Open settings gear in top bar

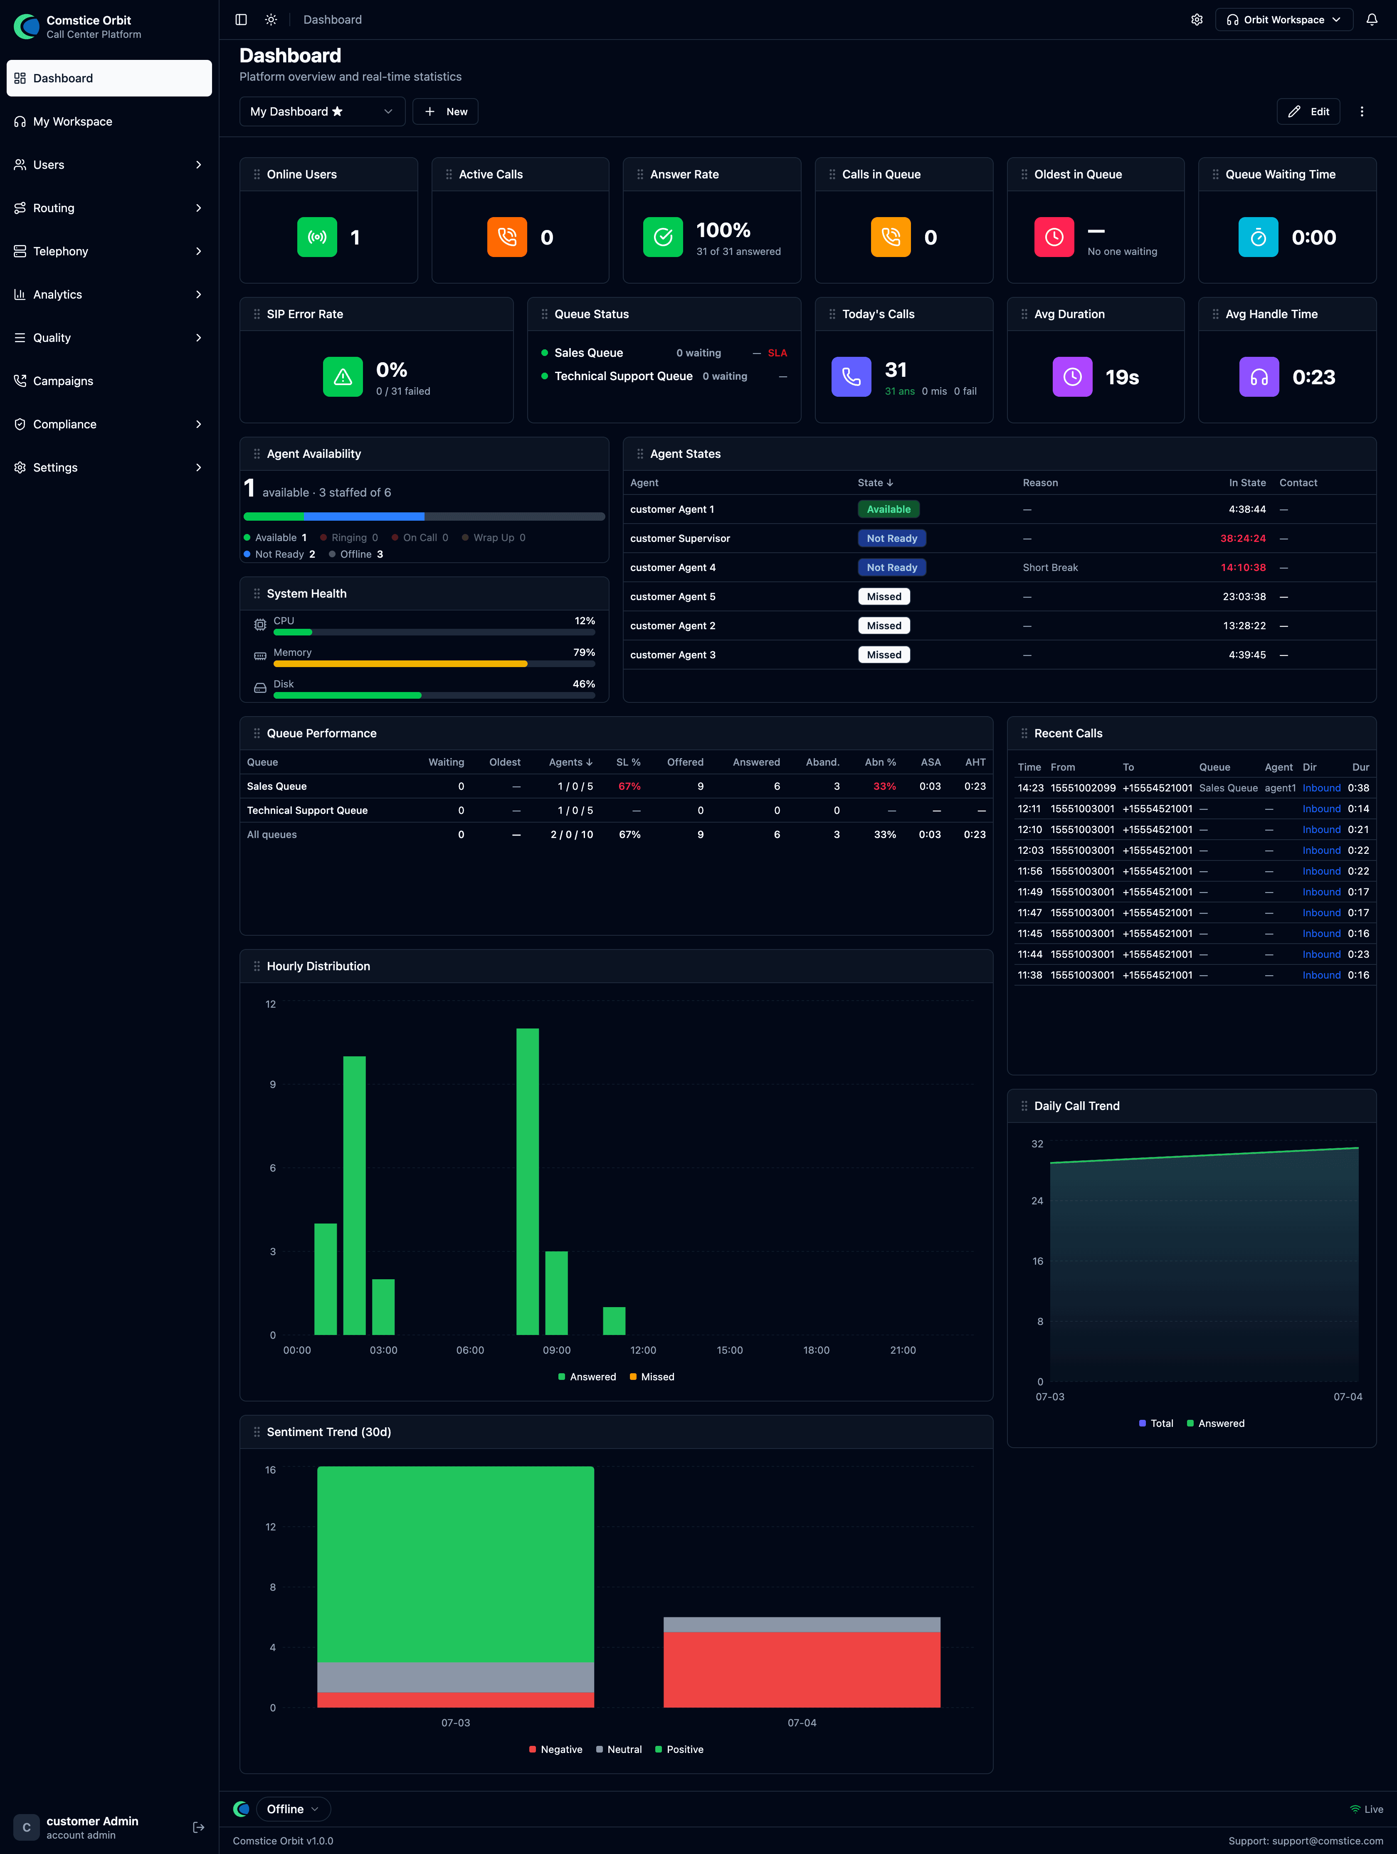coord(1197,19)
